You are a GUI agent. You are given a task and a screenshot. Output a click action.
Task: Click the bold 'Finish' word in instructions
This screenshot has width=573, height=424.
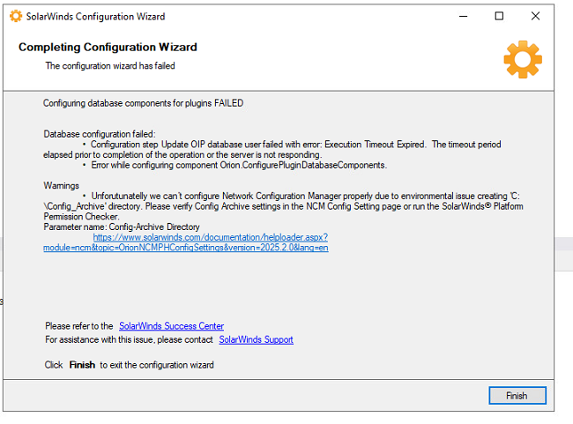click(82, 365)
